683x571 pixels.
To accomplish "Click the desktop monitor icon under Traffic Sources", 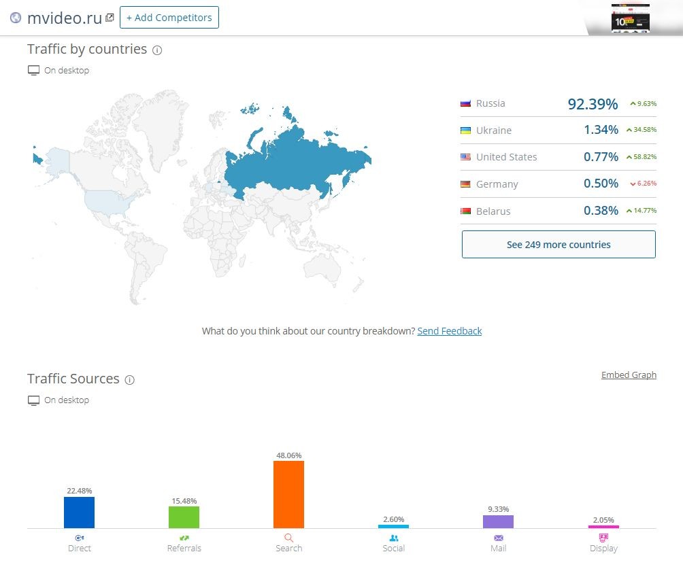I will pyautogui.click(x=33, y=400).
